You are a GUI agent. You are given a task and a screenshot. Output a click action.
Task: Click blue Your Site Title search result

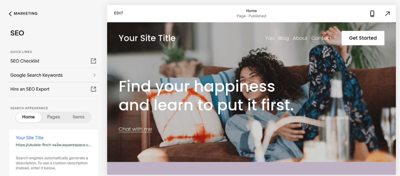point(30,137)
